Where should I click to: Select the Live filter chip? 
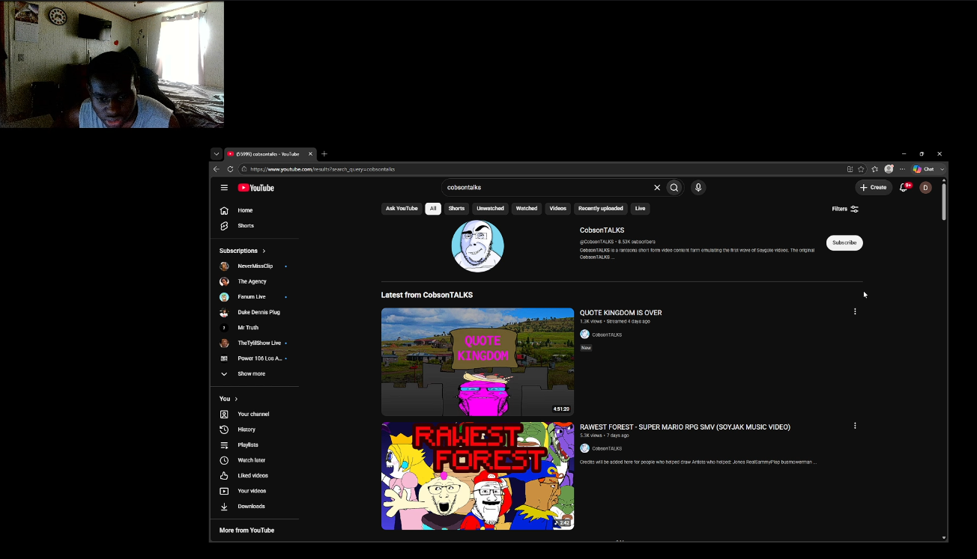click(x=640, y=209)
